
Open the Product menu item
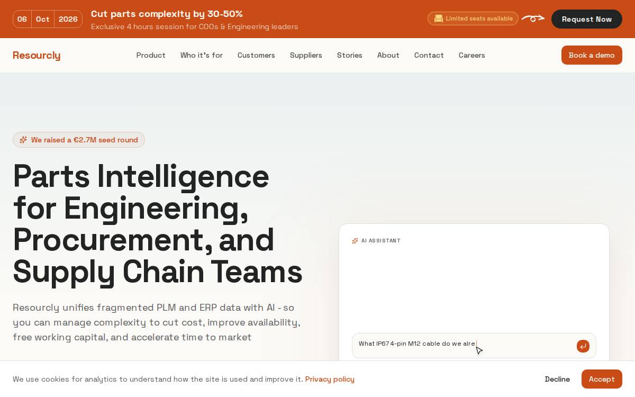pyautogui.click(x=151, y=55)
